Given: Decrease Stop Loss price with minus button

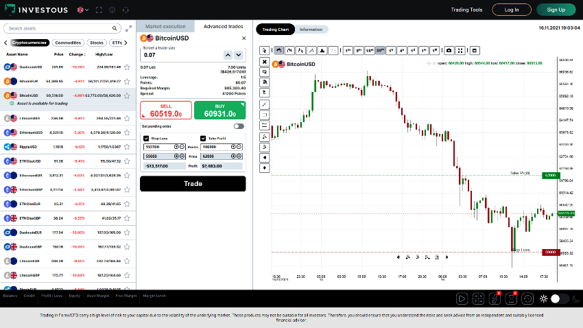Looking at the screenshot, I should tap(182, 156).
